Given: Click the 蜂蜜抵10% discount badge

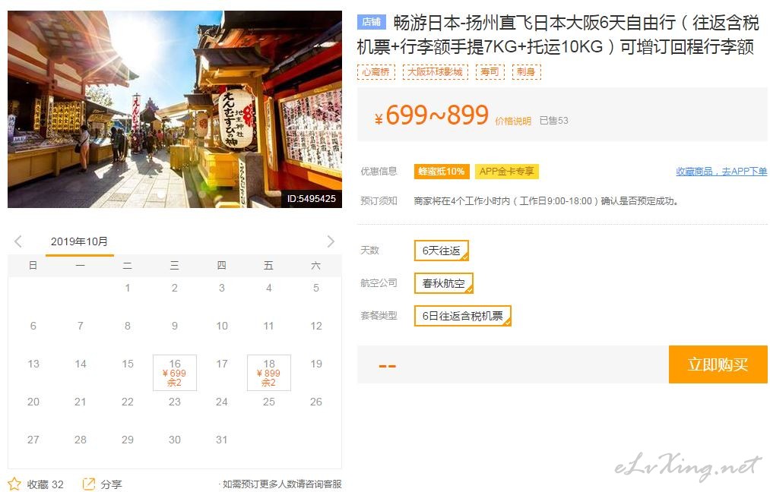Looking at the screenshot, I should (442, 171).
